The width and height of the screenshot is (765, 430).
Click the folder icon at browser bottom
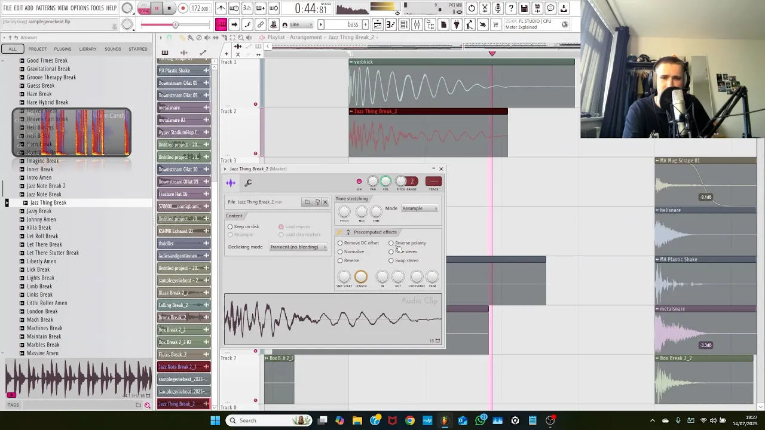138,405
